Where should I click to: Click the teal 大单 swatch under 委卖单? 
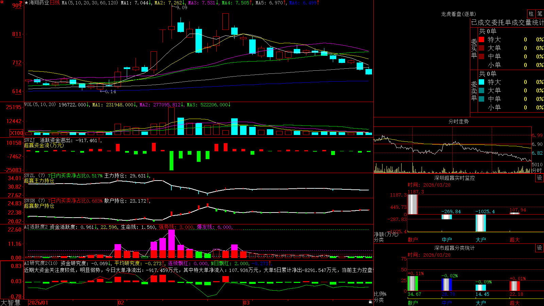pyautogui.click(x=481, y=90)
